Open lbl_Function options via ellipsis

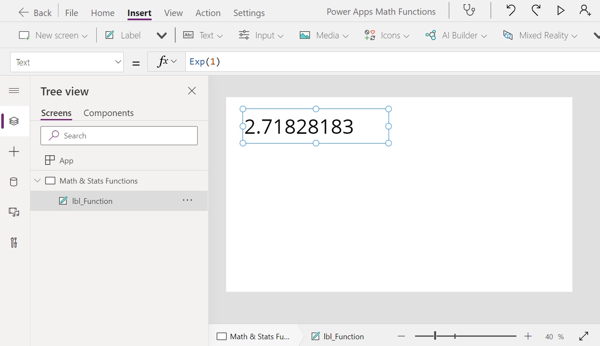point(187,200)
